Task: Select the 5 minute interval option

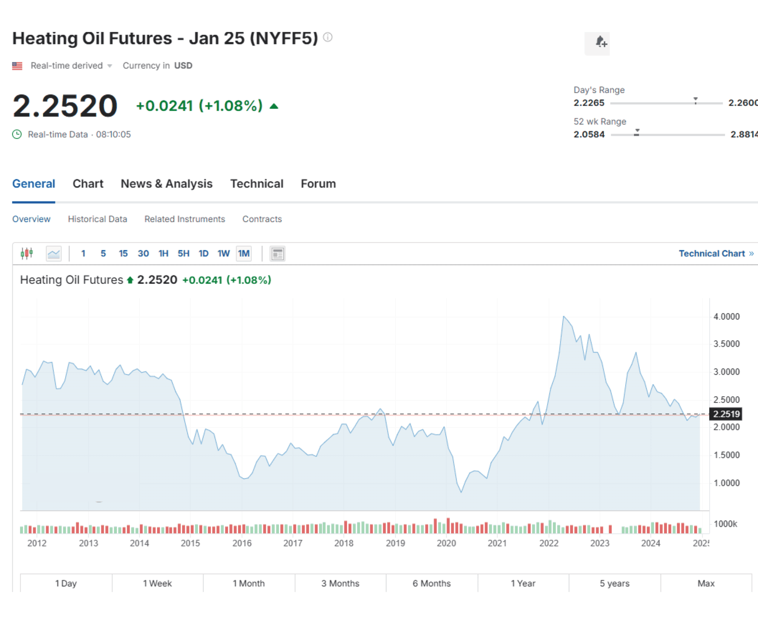Action: (103, 253)
